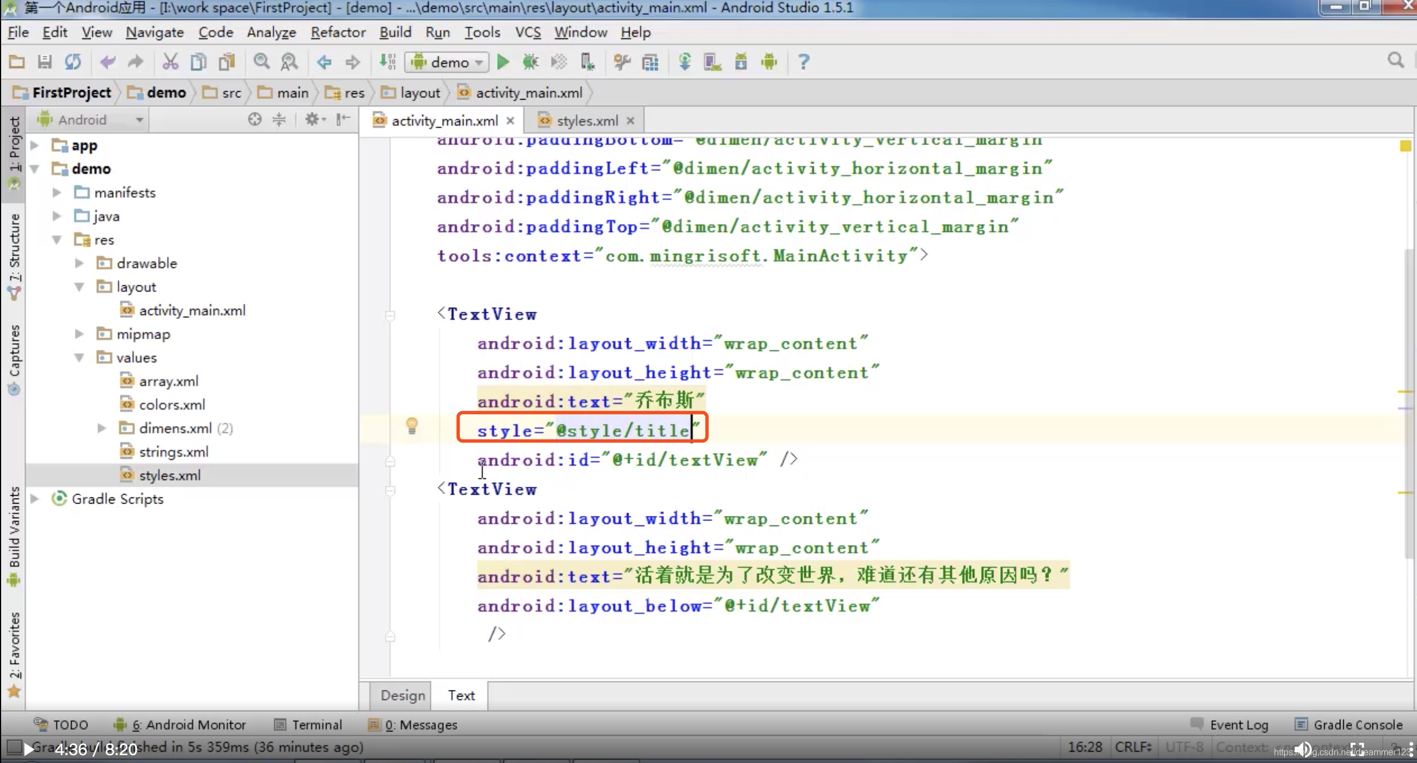This screenshot has height=763, width=1417.
Task: Open the demo run configuration dropdown
Action: (x=448, y=62)
